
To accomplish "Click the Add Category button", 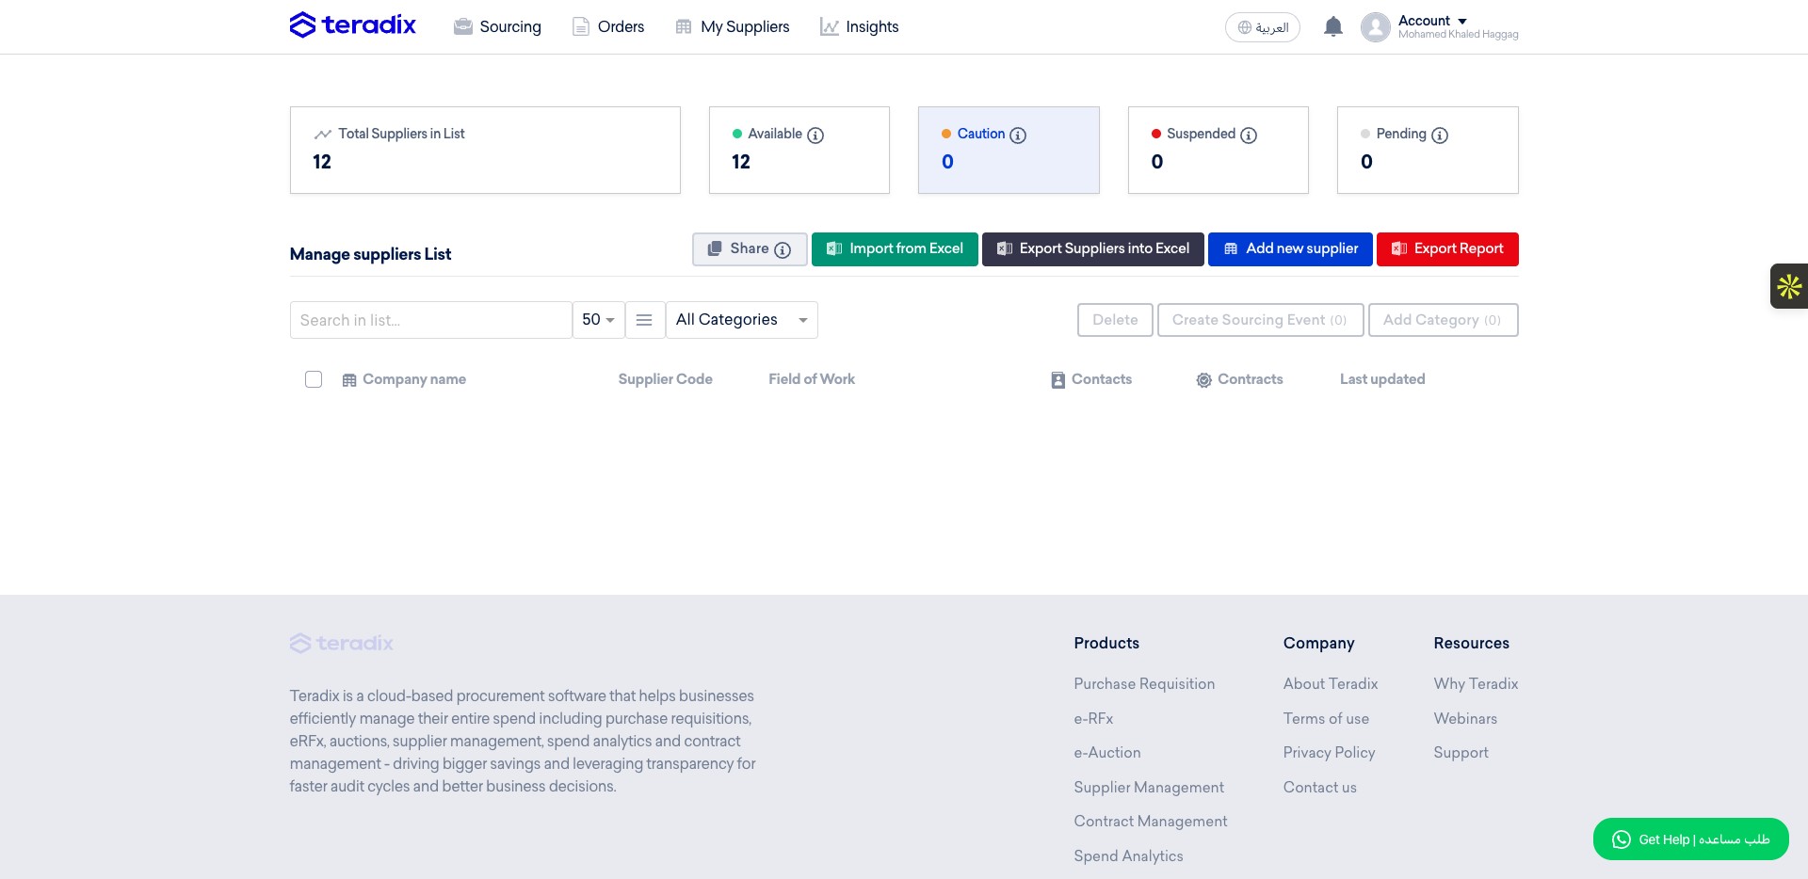I will point(1444,320).
